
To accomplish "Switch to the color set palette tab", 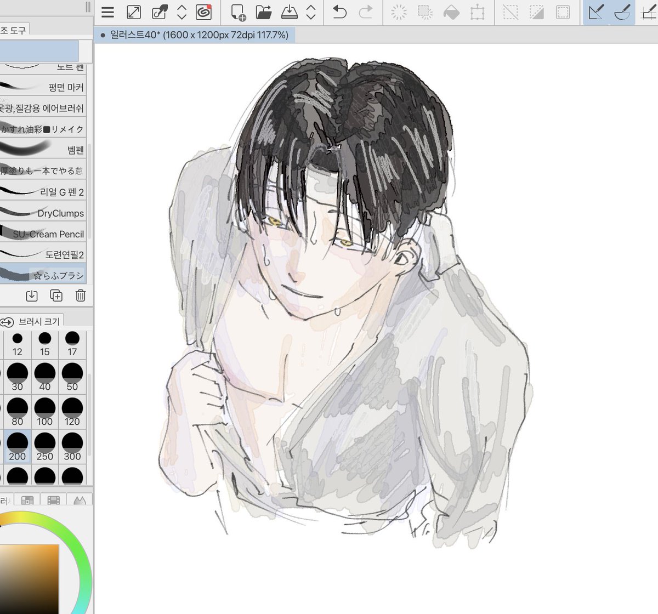I will pyautogui.click(x=27, y=501).
